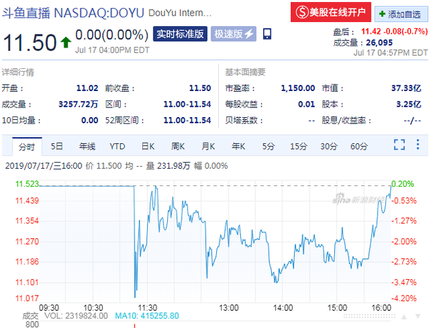The image size is (435, 328).
Task: Switch to the 5分 interval tab
Action: click(269, 146)
